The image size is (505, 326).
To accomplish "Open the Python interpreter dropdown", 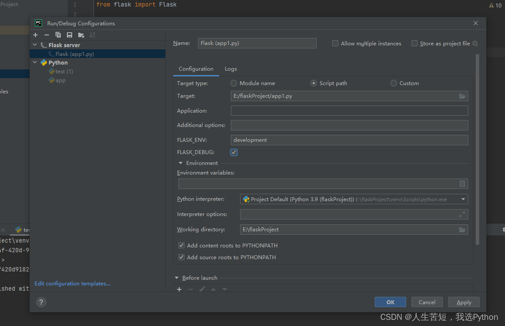I will pos(463,199).
